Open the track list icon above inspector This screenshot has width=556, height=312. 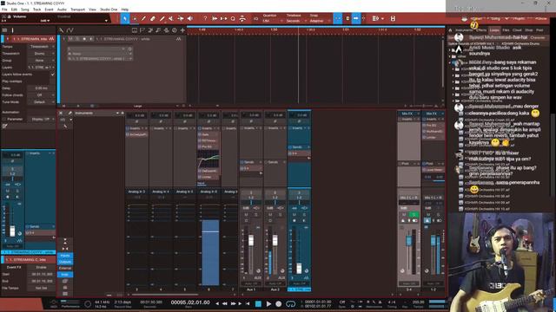tap(4, 30)
